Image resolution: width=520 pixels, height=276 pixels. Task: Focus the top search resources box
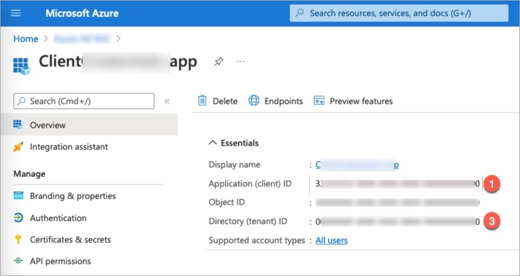click(x=400, y=13)
